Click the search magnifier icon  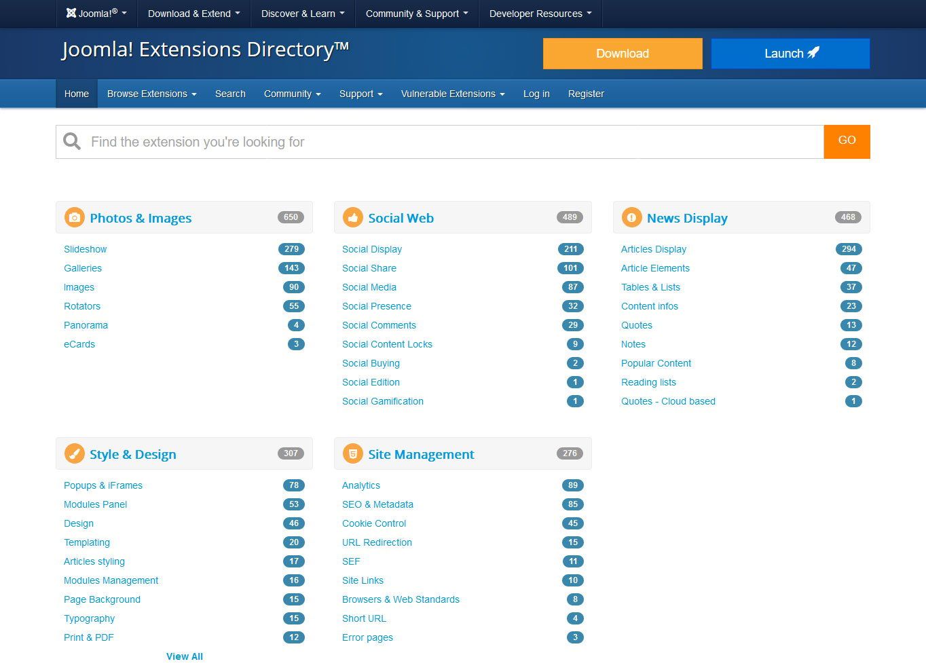72,141
